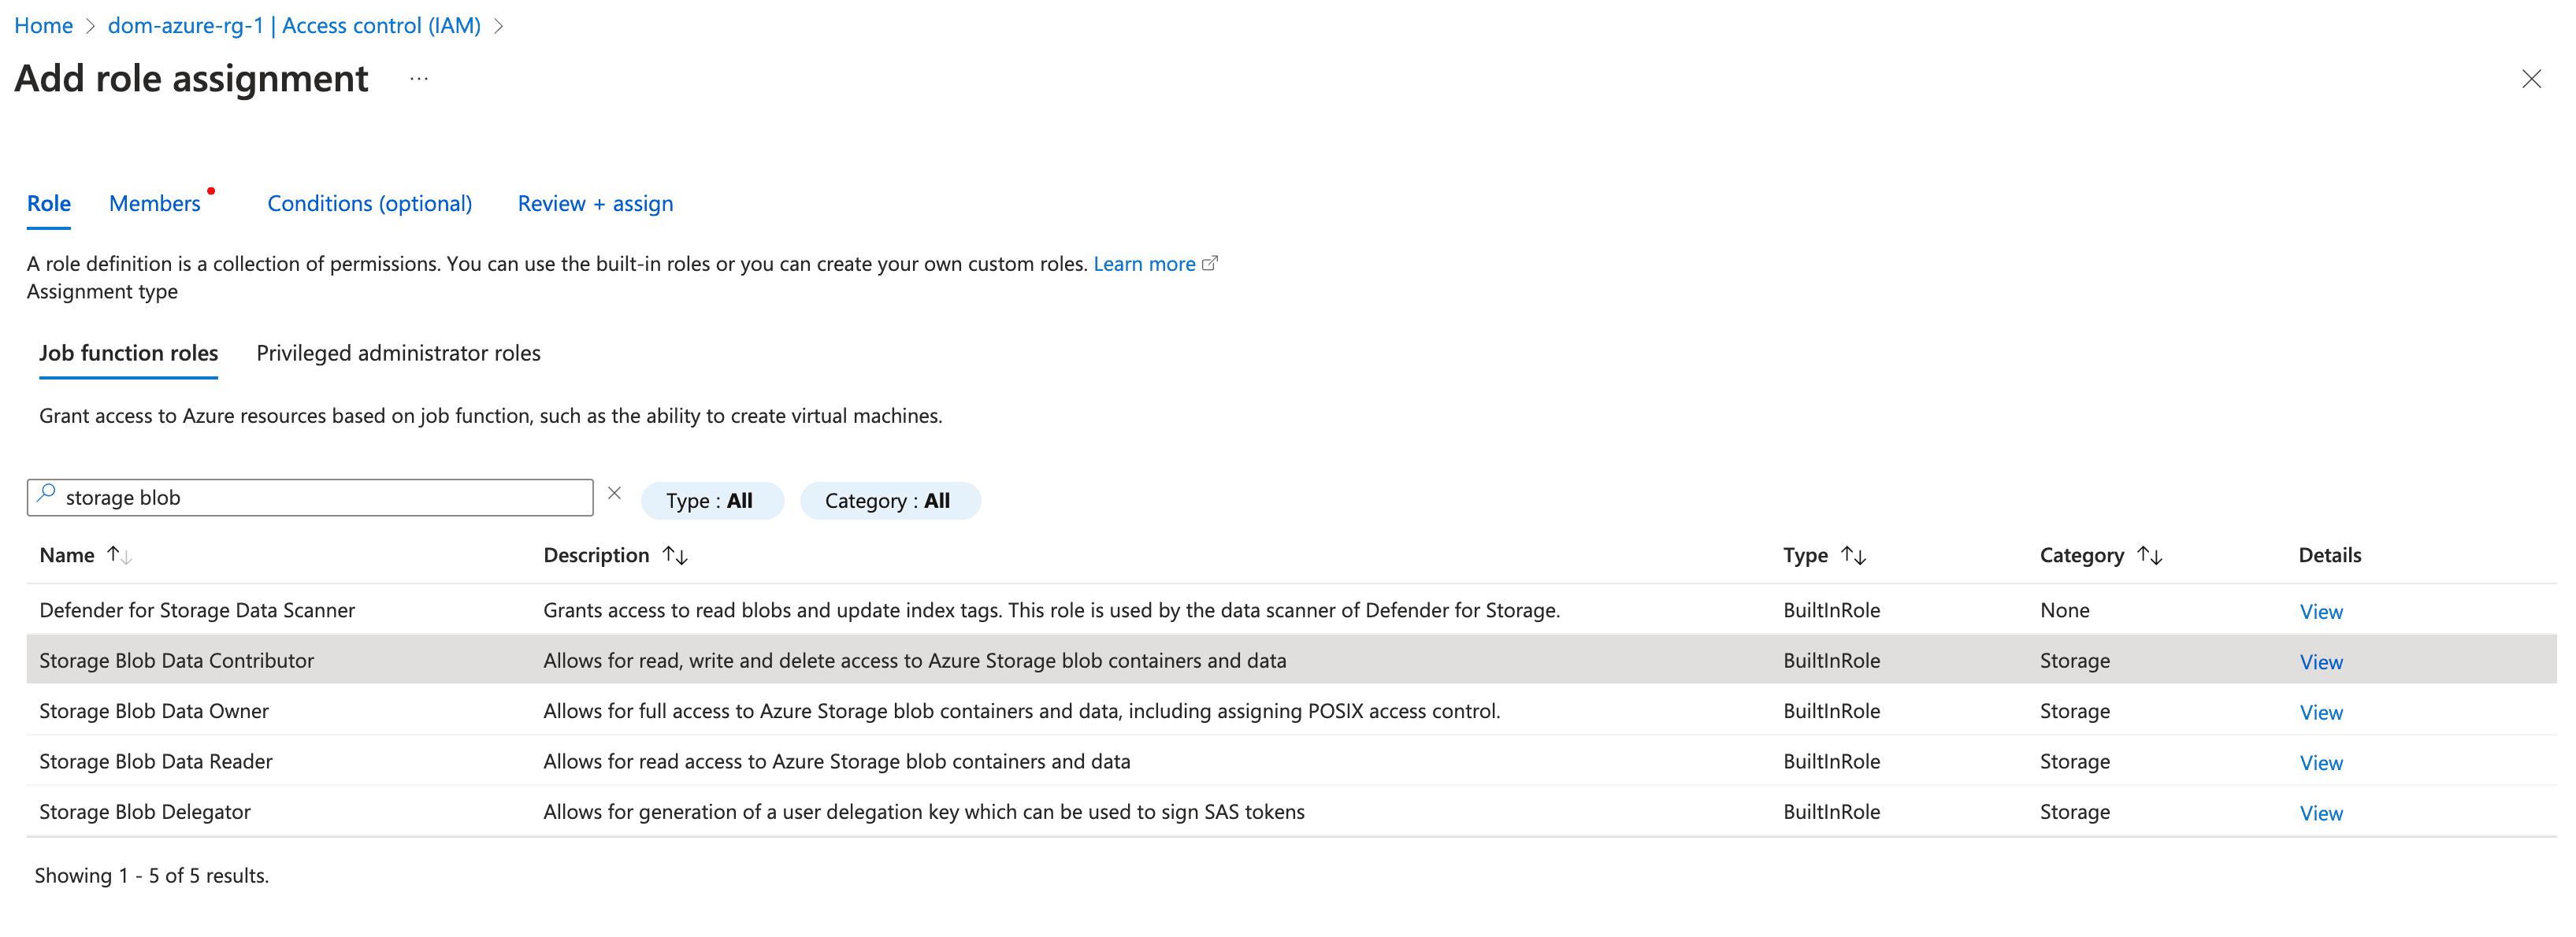The image size is (2576, 937).
Task: Click Data Reader read access description
Action: pyautogui.click(x=837, y=762)
